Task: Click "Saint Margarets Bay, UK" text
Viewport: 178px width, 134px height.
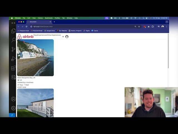Action: (26, 78)
